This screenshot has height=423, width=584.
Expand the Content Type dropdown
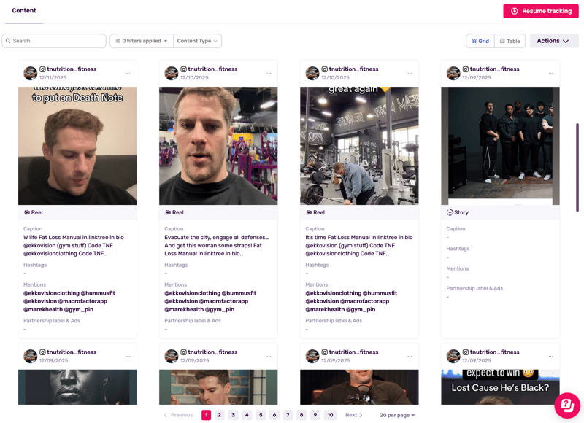[197, 41]
